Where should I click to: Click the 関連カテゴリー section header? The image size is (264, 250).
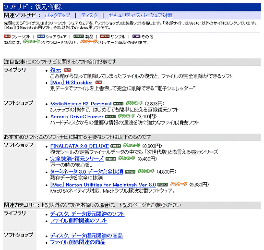click(132, 205)
